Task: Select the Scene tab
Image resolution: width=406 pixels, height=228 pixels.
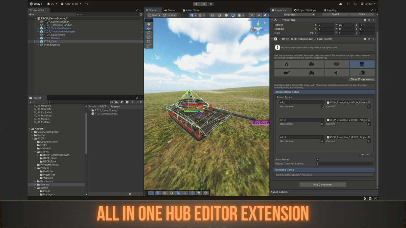Action: click(153, 10)
